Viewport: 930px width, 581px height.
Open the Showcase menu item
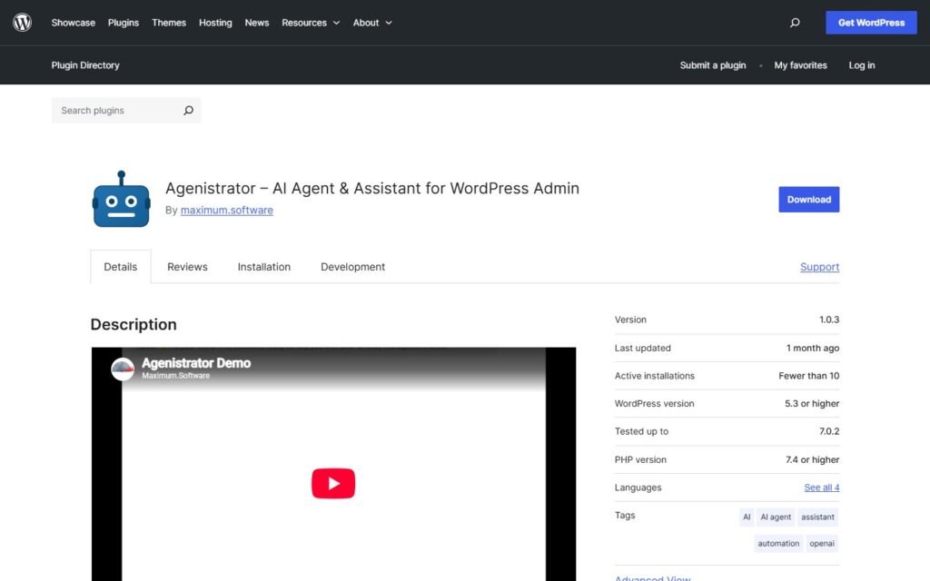[73, 23]
